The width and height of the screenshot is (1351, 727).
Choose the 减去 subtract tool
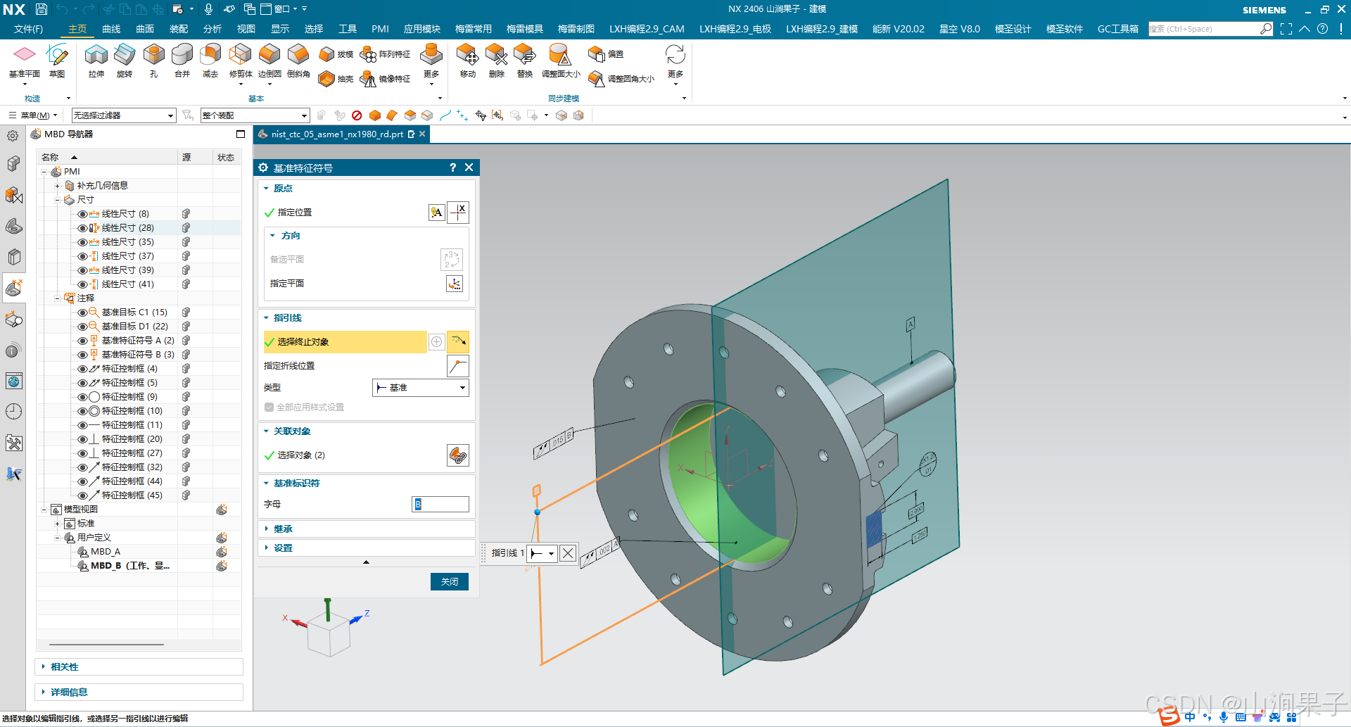pyautogui.click(x=210, y=60)
